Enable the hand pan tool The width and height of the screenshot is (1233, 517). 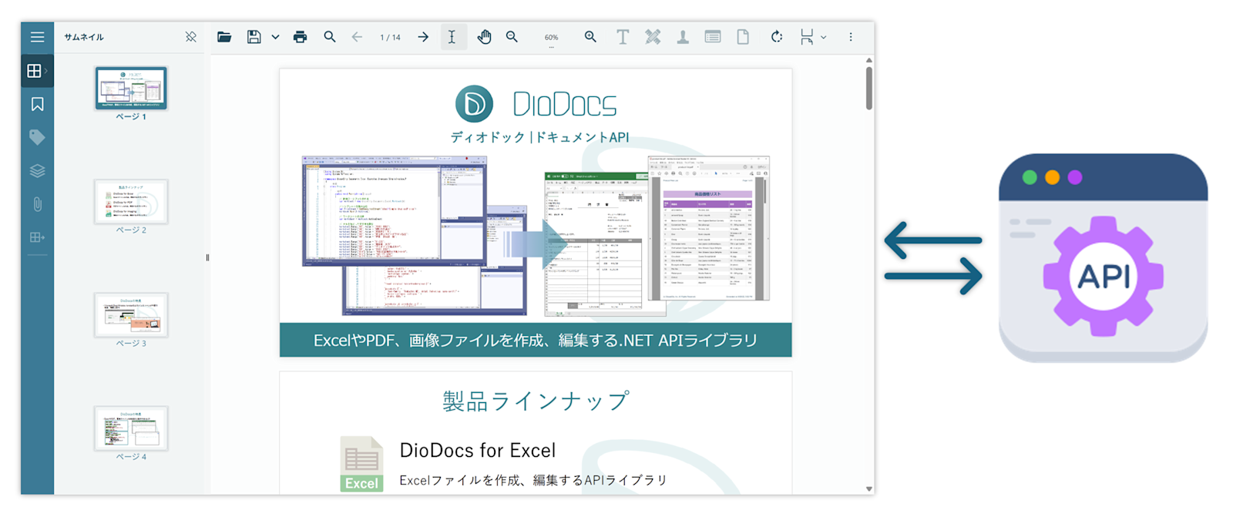point(484,37)
